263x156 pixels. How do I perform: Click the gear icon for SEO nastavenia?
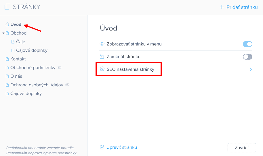coord(102,69)
